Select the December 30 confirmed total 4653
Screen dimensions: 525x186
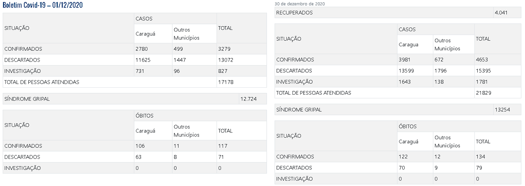click(x=482, y=60)
